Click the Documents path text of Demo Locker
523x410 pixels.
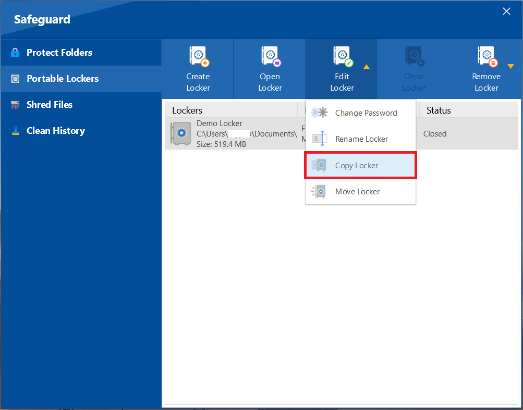(247, 134)
